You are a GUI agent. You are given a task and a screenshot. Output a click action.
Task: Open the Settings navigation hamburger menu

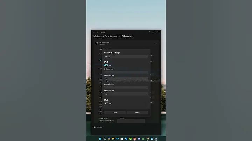(x=97, y=32)
